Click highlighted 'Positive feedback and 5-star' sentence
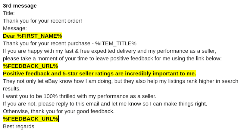241x132 pixels. tap(99, 74)
